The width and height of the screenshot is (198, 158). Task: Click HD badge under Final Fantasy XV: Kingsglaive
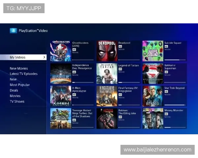pos(120,94)
